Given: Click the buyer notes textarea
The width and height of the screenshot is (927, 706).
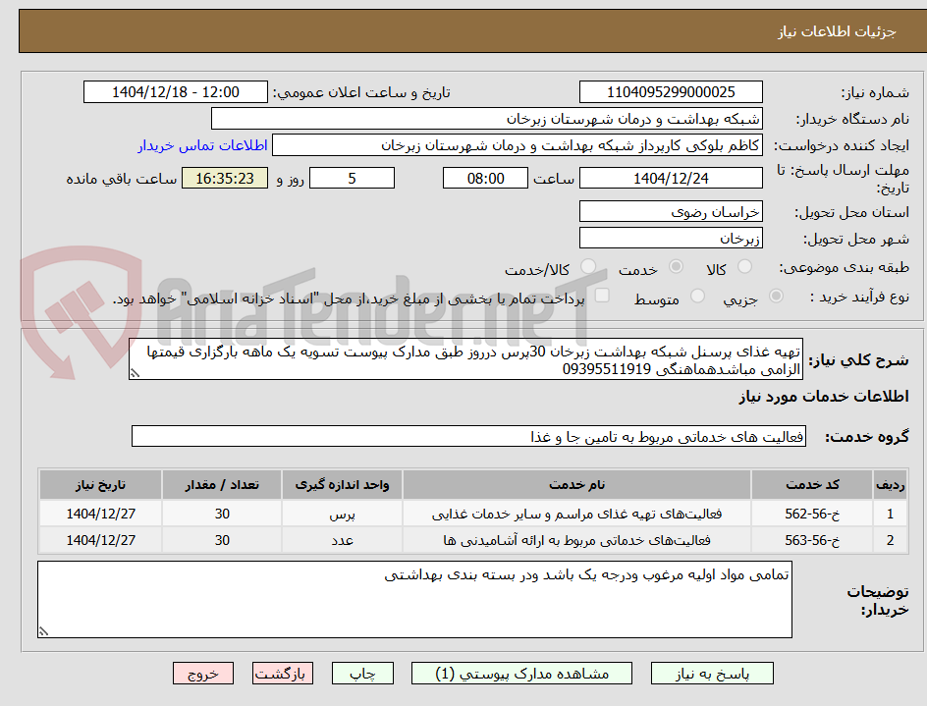Looking at the screenshot, I should [x=415, y=600].
